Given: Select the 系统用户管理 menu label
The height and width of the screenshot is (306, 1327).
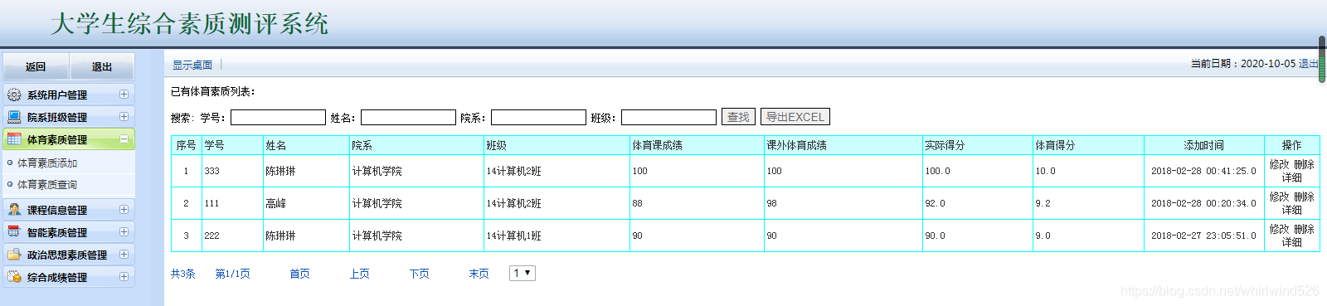Looking at the screenshot, I should point(57,95).
